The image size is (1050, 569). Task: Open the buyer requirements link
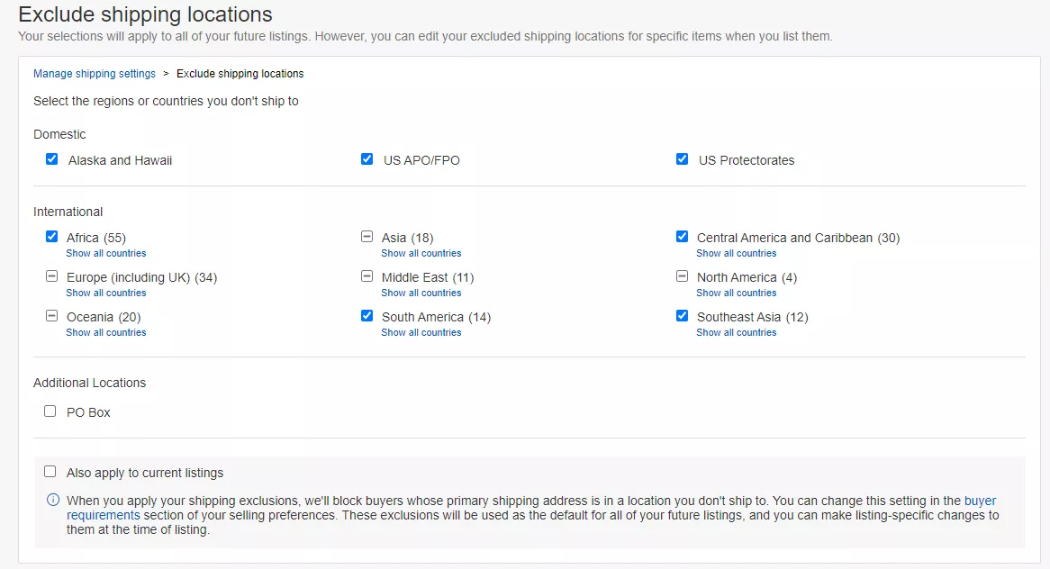(103, 516)
